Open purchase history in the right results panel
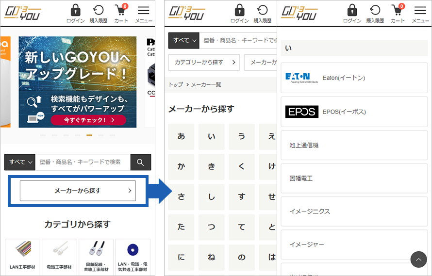This screenshot has width=432, height=276. click(375, 13)
